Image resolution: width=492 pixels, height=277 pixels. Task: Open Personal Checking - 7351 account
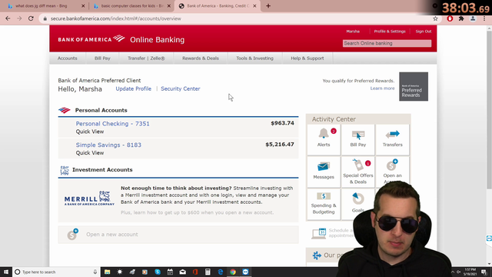pos(113,123)
